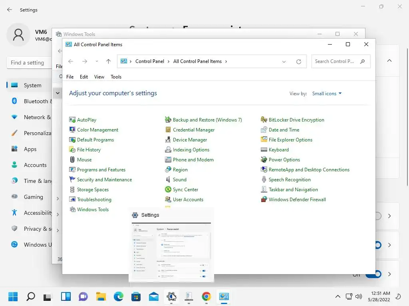Expand Windows Tools navigation pane chevron
The height and width of the screenshot is (306, 409).
click(58, 93)
